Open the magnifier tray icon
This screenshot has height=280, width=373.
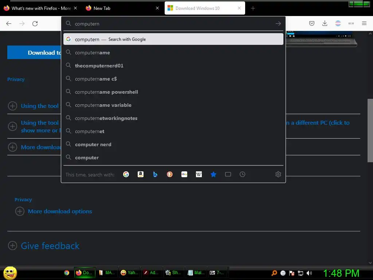(x=274, y=273)
